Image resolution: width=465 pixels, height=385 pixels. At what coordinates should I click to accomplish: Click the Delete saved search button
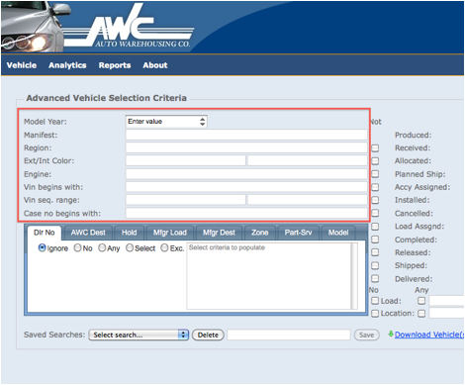click(x=208, y=335)
